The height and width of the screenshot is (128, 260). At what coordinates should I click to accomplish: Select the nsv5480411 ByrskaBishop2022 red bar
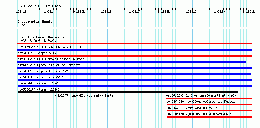(x=209, y=111)
